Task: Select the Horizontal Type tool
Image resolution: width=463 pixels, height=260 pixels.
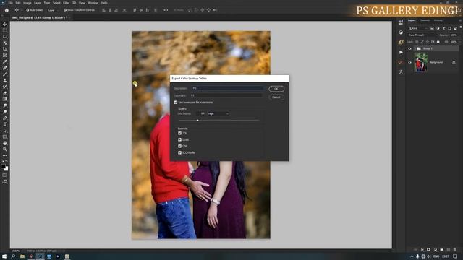Action: pos(5,124)
